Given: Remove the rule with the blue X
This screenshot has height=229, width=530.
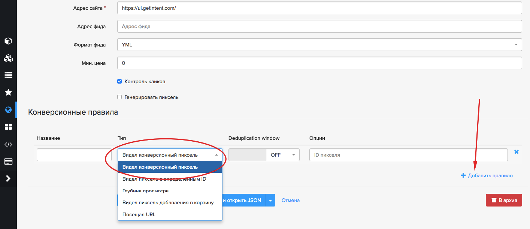Looking at the screenshot, I should click(x=517, y=152).
